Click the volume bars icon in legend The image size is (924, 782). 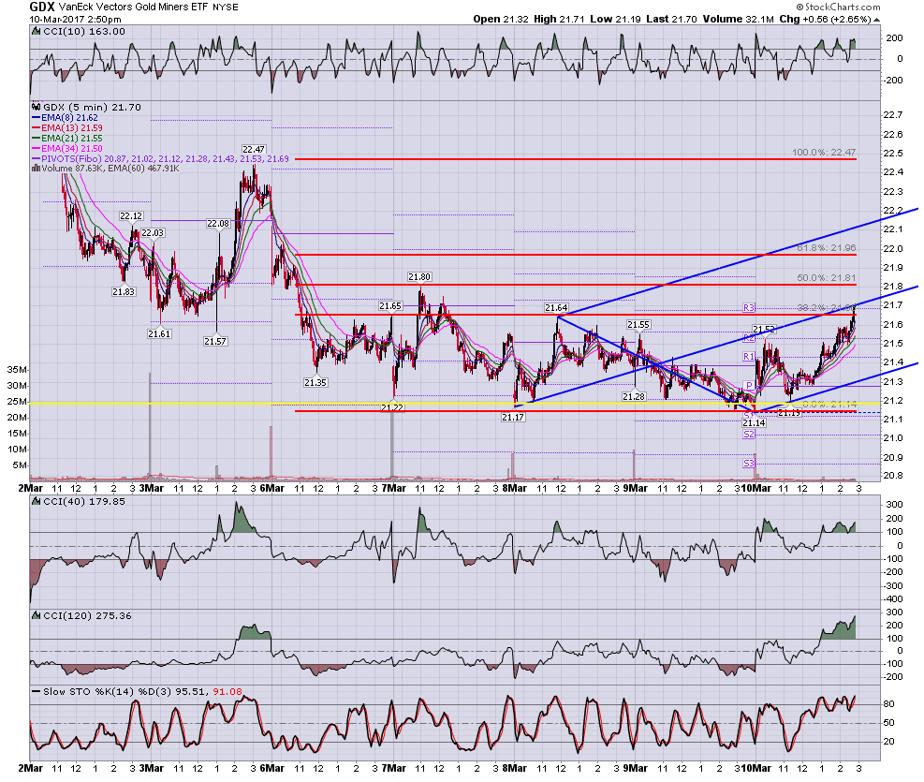[36, 169]
